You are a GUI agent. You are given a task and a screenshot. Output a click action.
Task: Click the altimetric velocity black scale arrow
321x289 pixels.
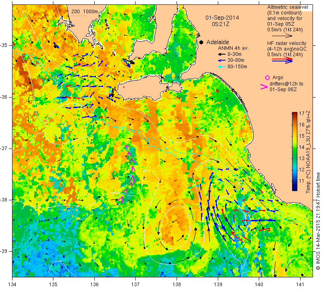tap(282, 36)
